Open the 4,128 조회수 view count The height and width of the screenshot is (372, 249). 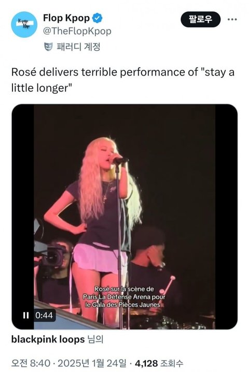click(159, 363)
